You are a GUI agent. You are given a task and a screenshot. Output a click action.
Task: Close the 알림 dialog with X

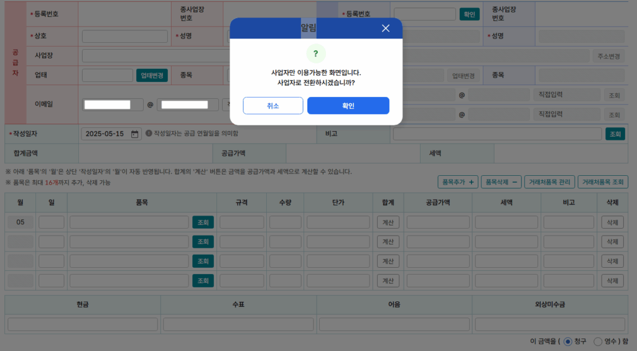point(386,28)
